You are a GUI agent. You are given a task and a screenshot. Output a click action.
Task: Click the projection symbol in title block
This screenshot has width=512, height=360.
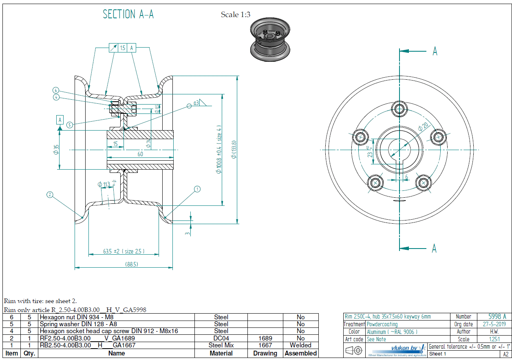353,350
